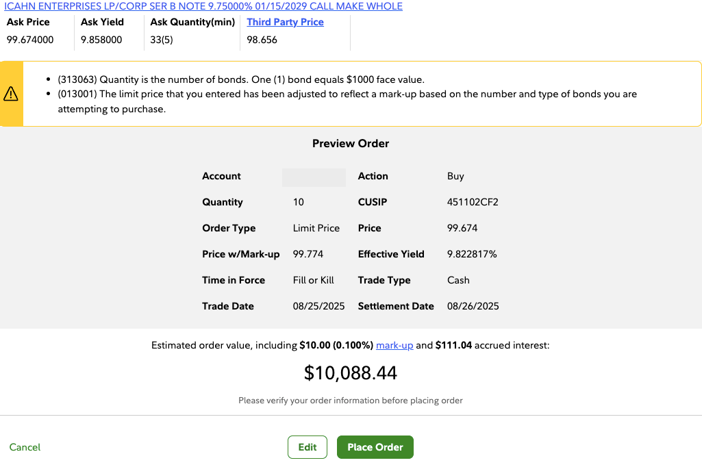
Task: Click the redacted Account number field
Action: coord(314,177)
